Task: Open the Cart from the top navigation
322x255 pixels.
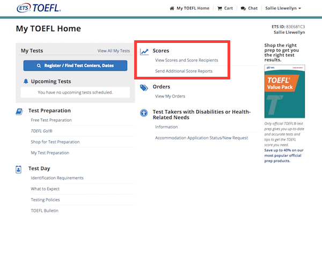Action: [x=225, y=9]
